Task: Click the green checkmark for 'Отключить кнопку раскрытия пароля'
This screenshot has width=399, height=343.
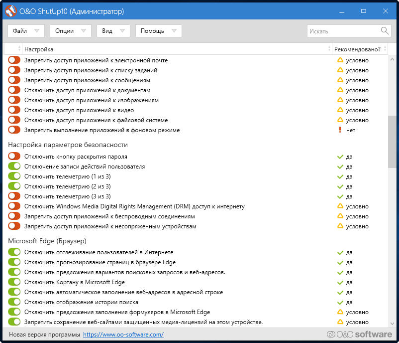Action: click(x=340, y=157)
